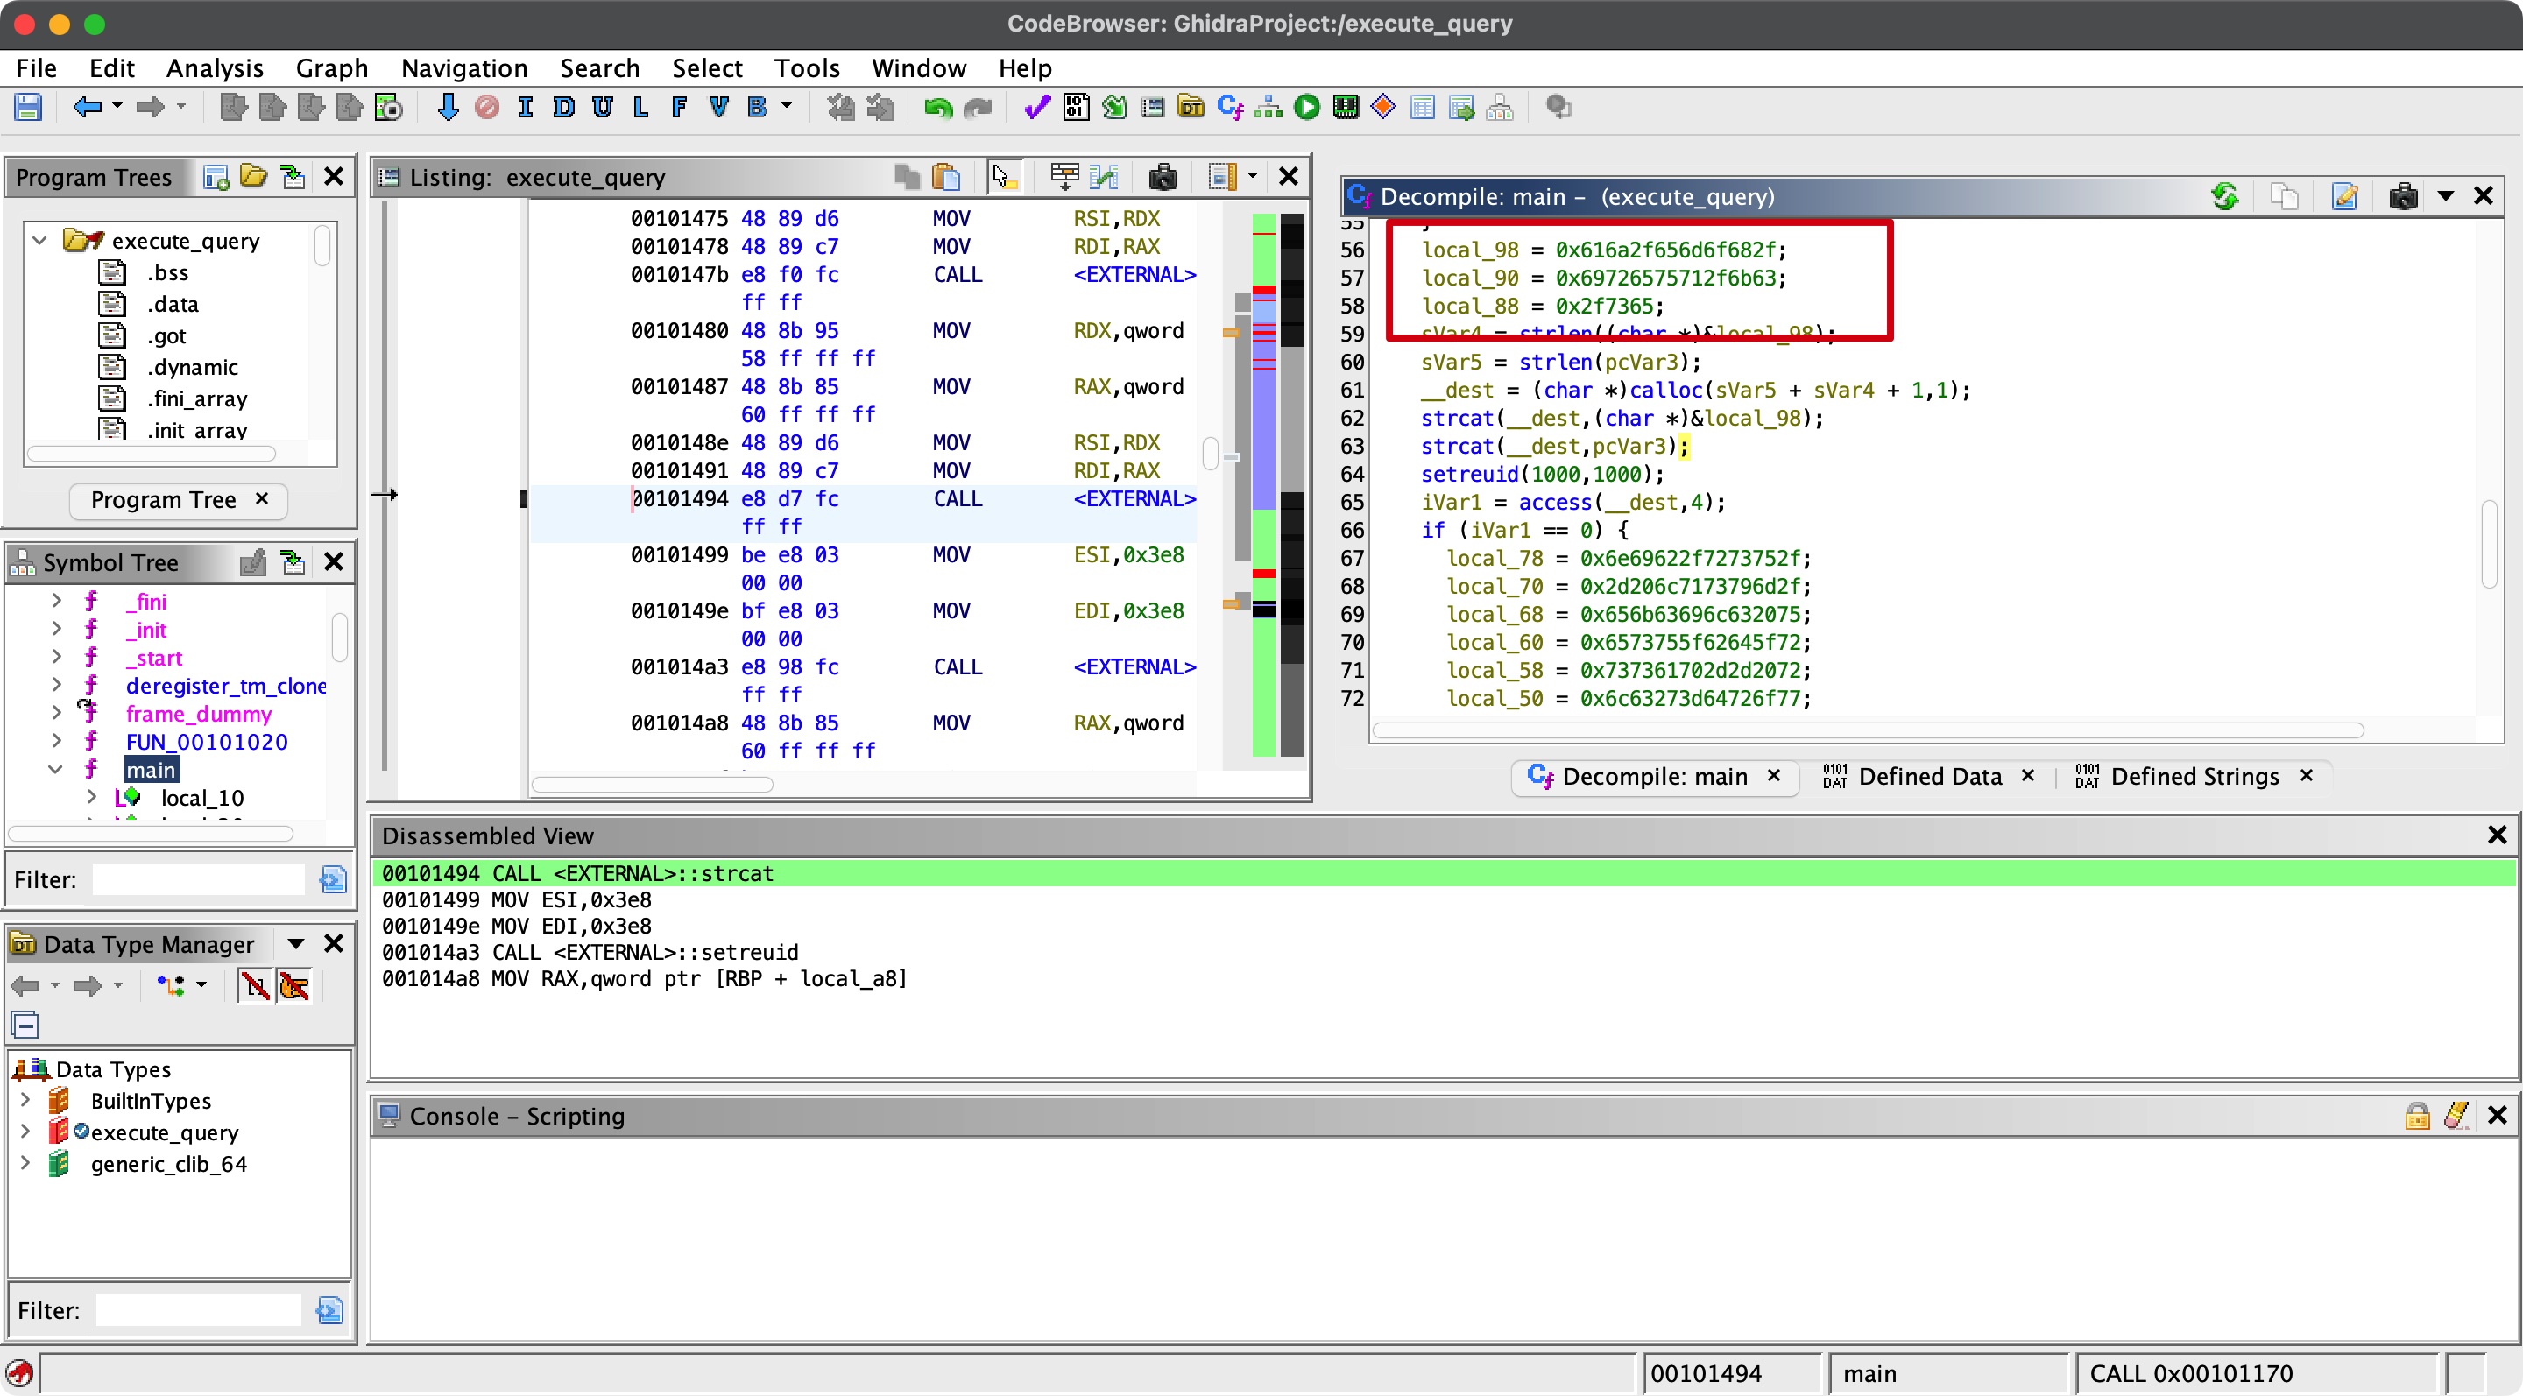Open the Script Manager green play icon
This screenshot has width=2523, height=1396.
pyautogui.click(x=1306, y=107)
